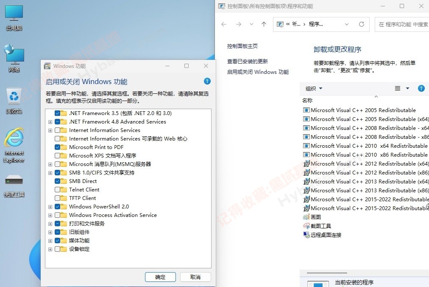Go up one level with the up arrow
Image resolution: width=429 pixels, height=287 pixels.
pyautogui.click(x=264, y=24)
